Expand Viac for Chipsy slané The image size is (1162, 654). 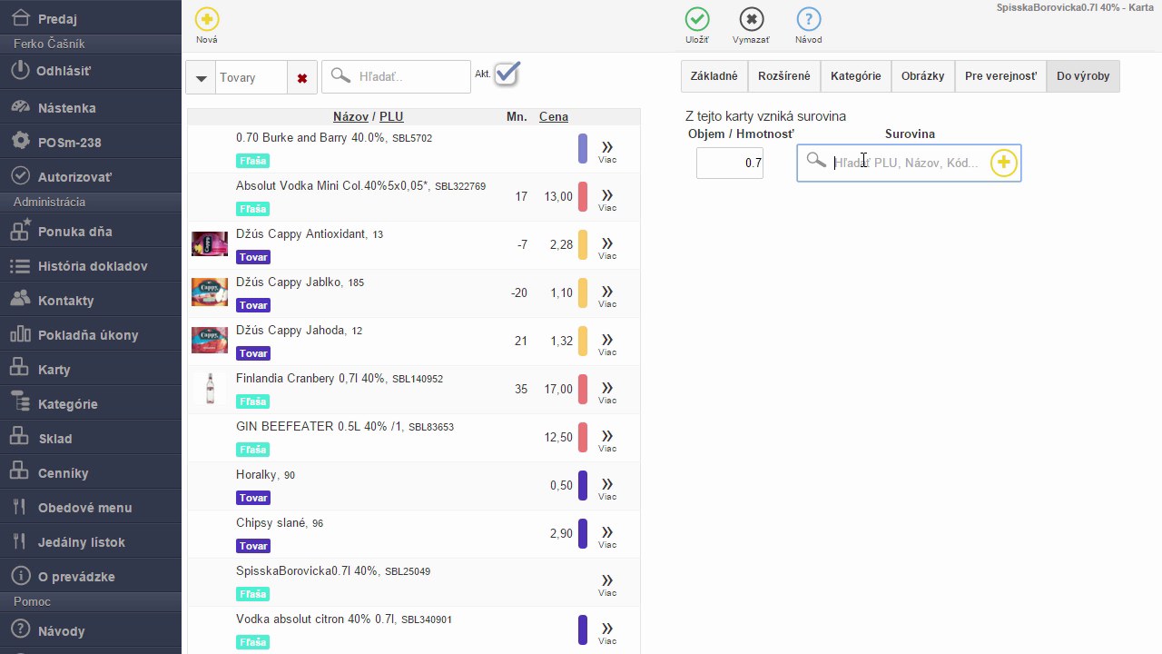[x=607, y=536]
